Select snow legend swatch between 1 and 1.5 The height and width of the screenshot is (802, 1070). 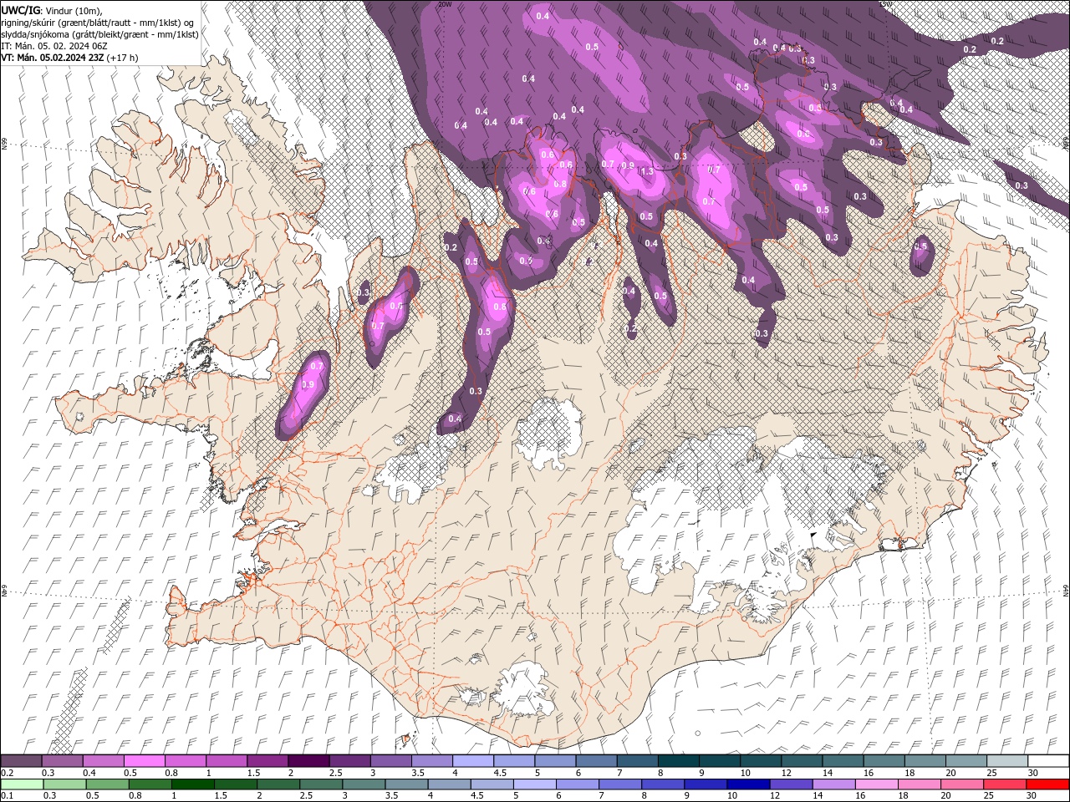pyautogui.click(x=227, y=760)
